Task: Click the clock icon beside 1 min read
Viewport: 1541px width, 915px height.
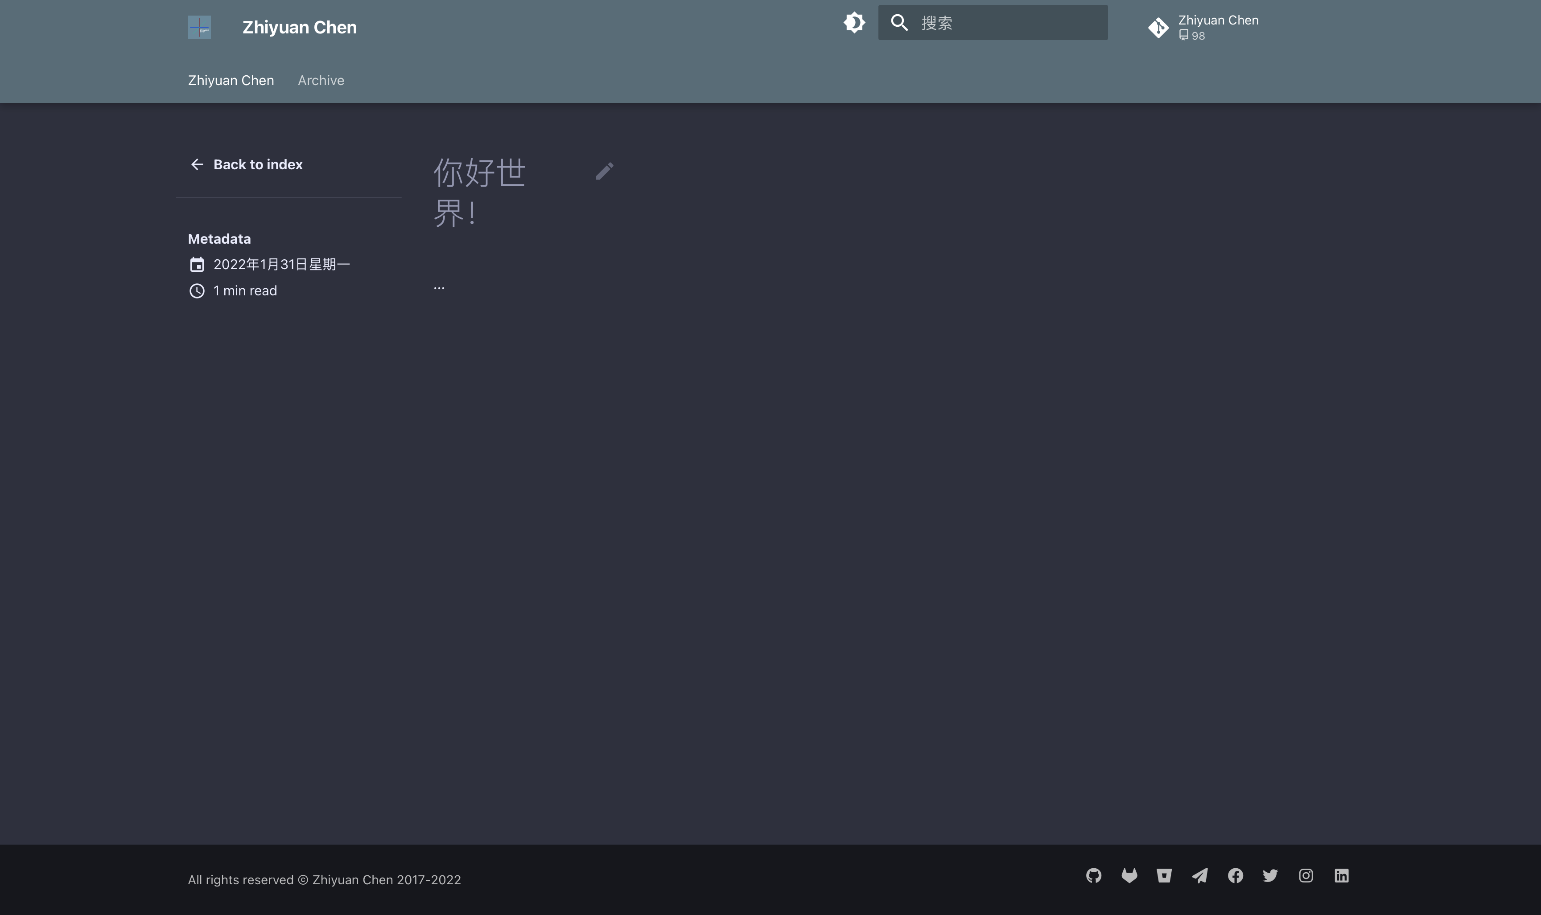Action: coord(197,290)
